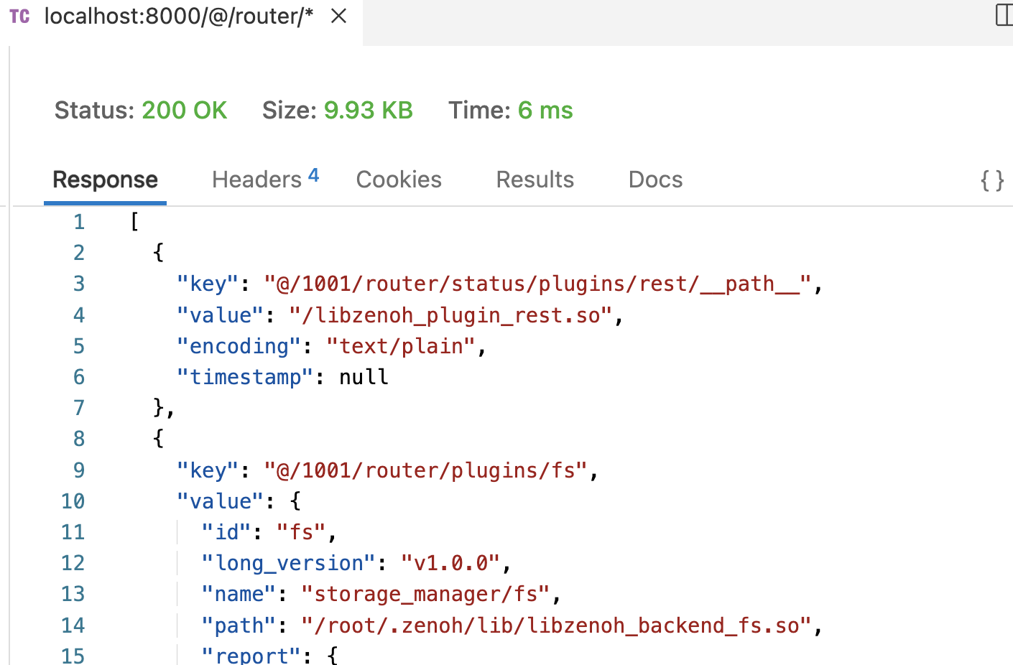Click the rest __path__ key string
The image size is (1013, 665).
click(538, 284)
